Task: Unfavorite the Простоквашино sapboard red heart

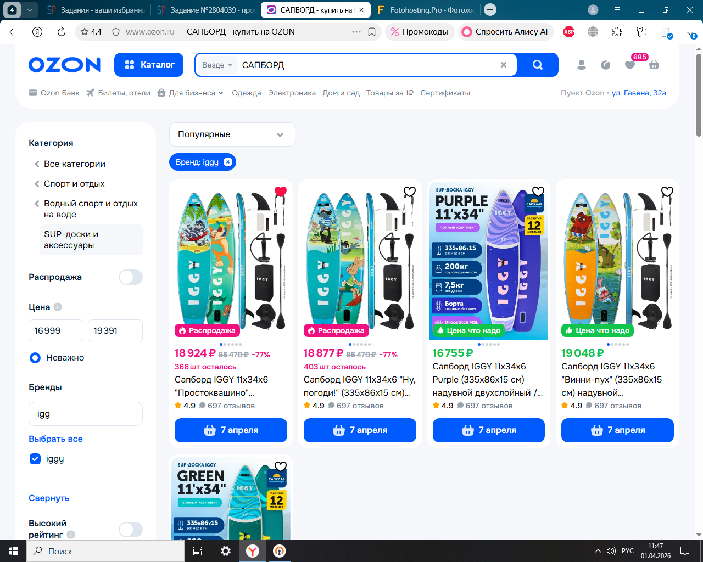Action: pos(281,192)
